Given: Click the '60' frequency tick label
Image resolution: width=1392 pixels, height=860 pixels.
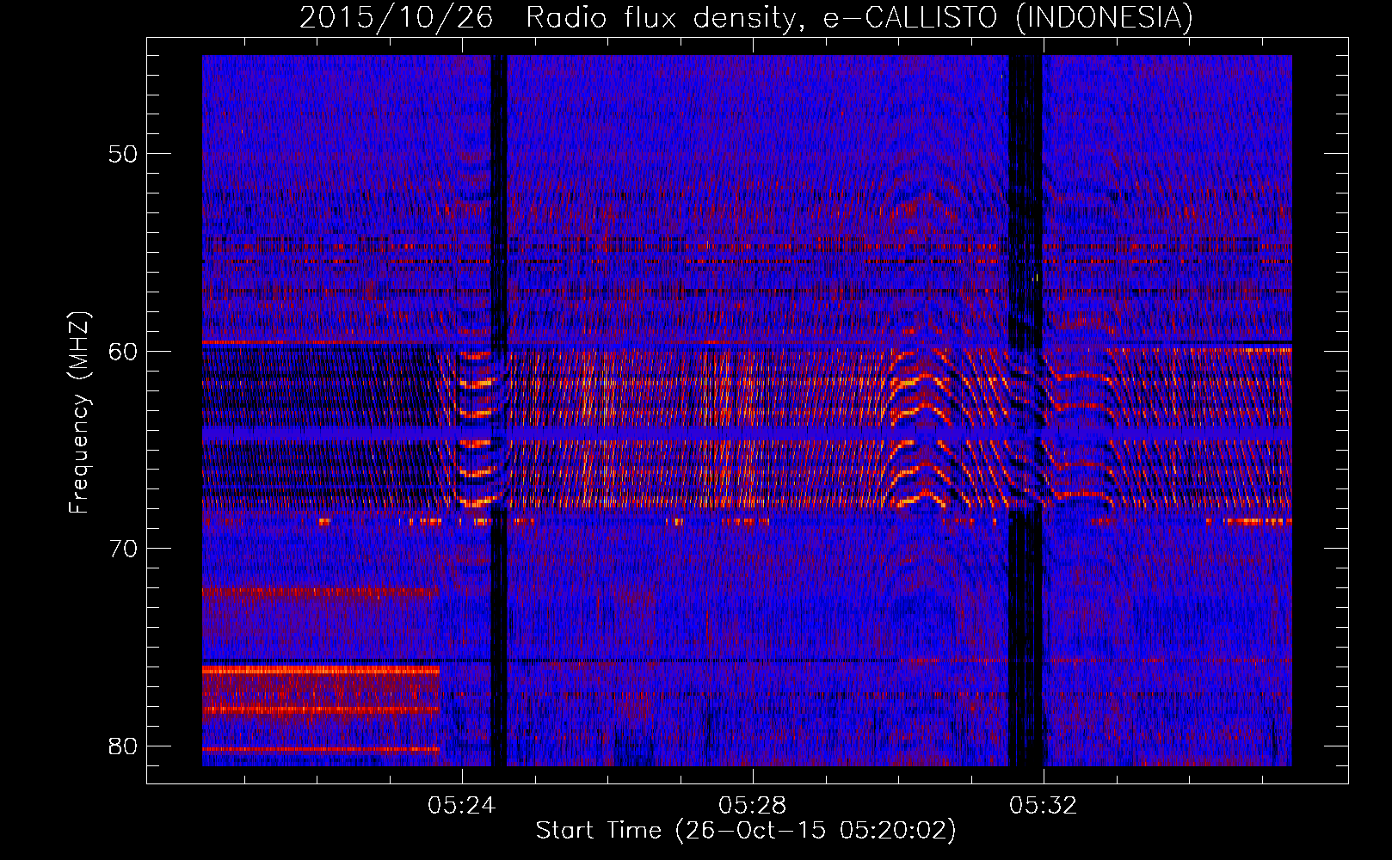Looking at the screenshot, I should point(123,351).
